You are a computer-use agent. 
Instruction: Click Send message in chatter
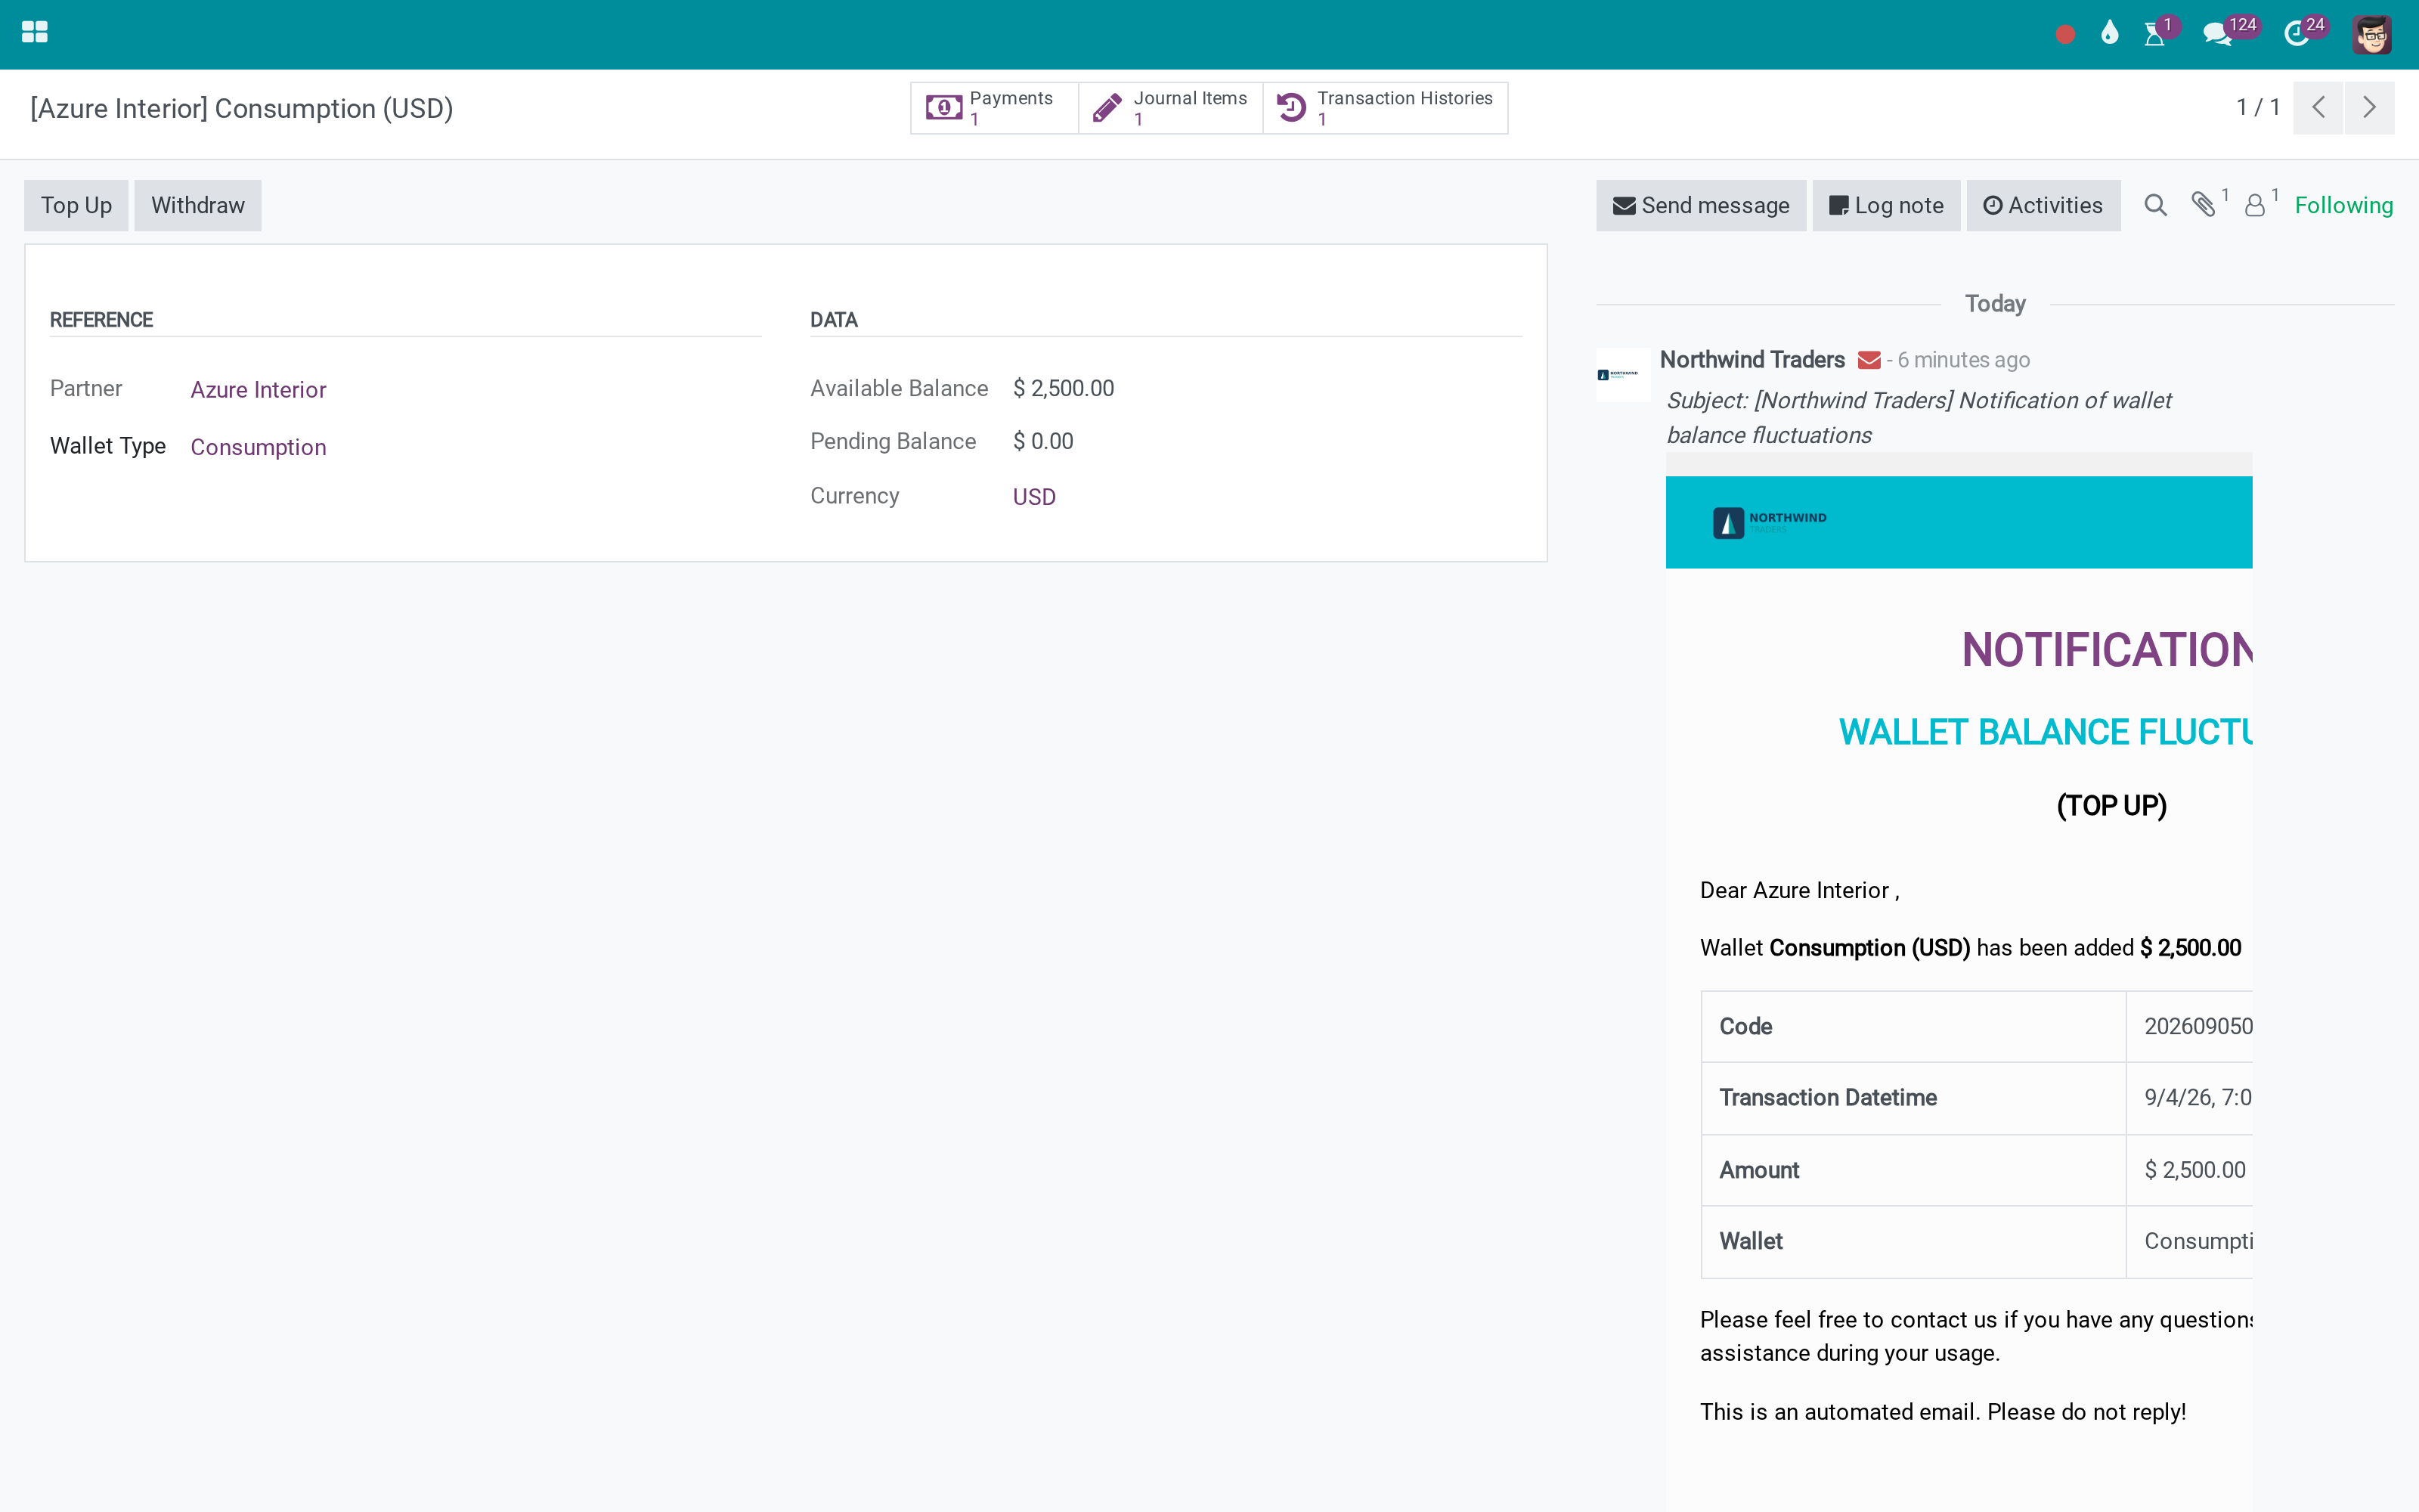tap(1700, 205)
